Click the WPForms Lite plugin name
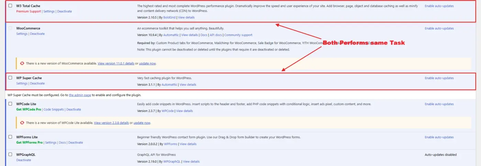The height and width of the screenshot is (166, 481). 27,137
